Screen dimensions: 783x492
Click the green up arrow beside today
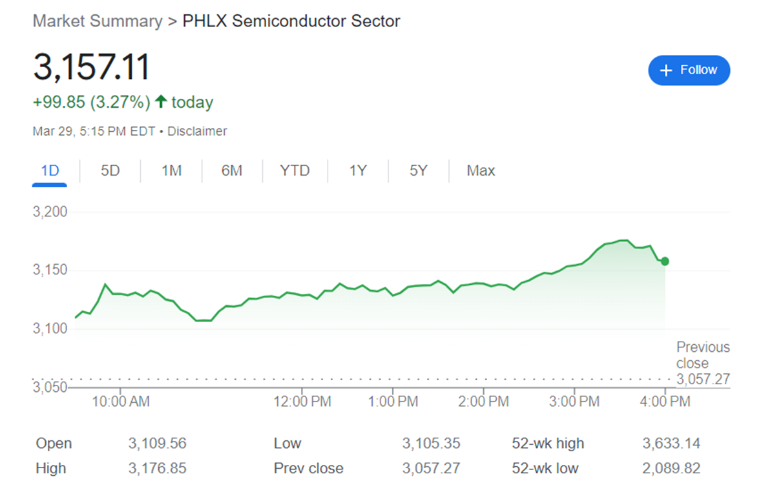(161, 101)
